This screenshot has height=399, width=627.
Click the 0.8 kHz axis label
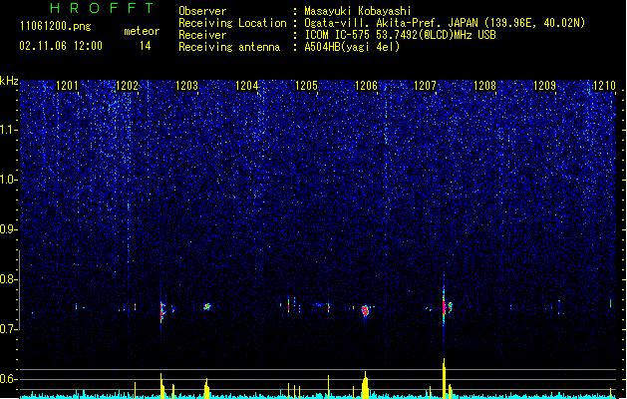pyautogui.click(x=8, y=279)
